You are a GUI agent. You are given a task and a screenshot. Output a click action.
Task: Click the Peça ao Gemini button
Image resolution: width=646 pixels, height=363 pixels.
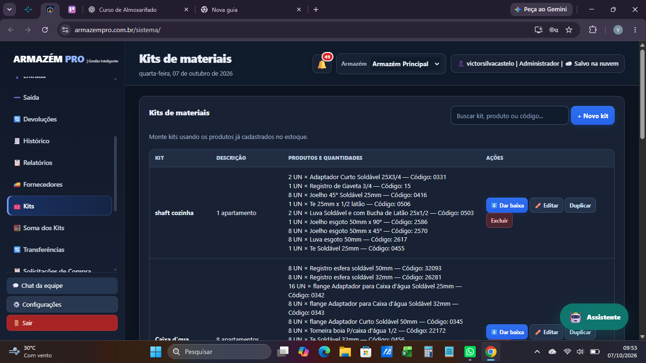click(541, 9)
